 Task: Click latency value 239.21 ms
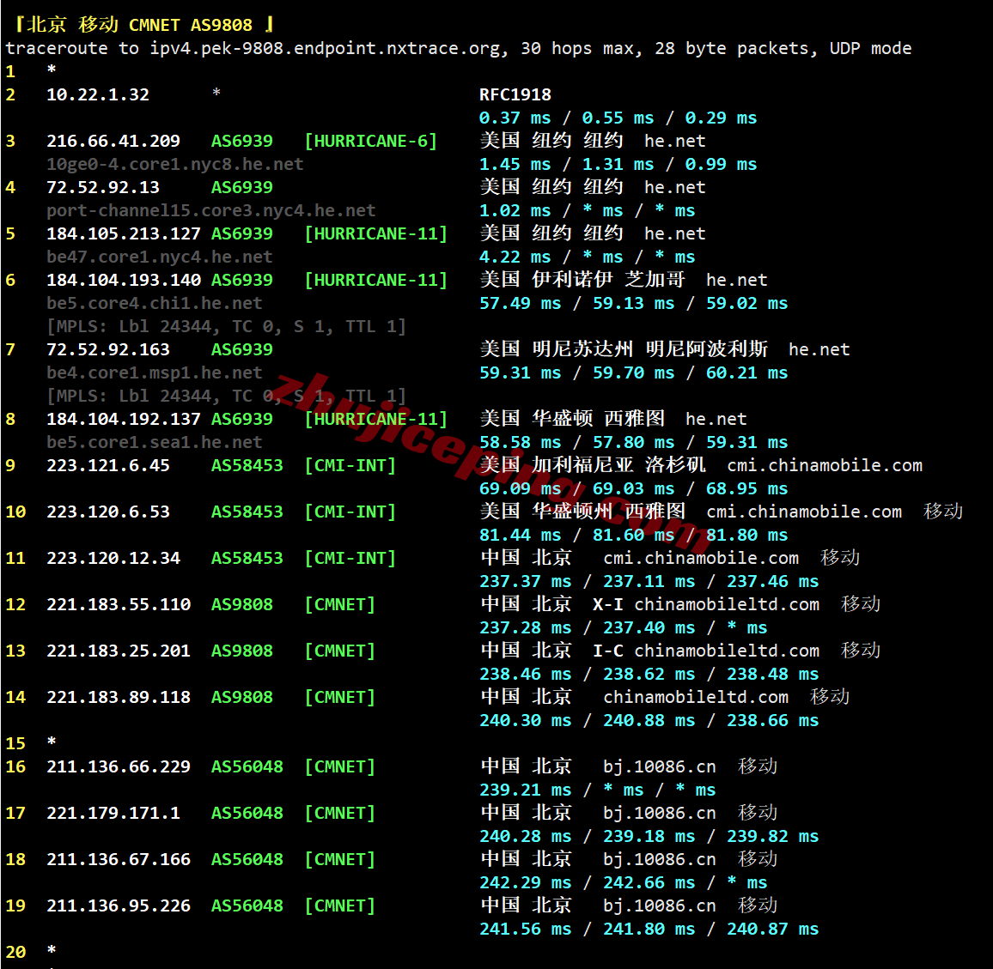tap(525, 790)
